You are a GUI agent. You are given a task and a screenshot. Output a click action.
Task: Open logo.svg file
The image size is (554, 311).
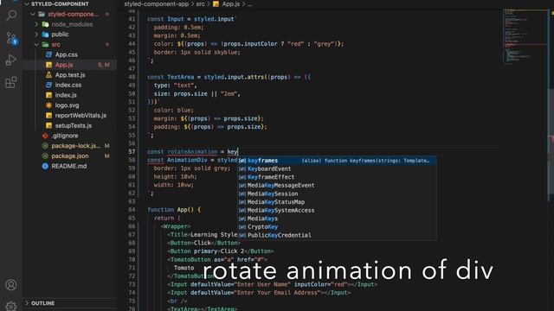tap(67, 105)
